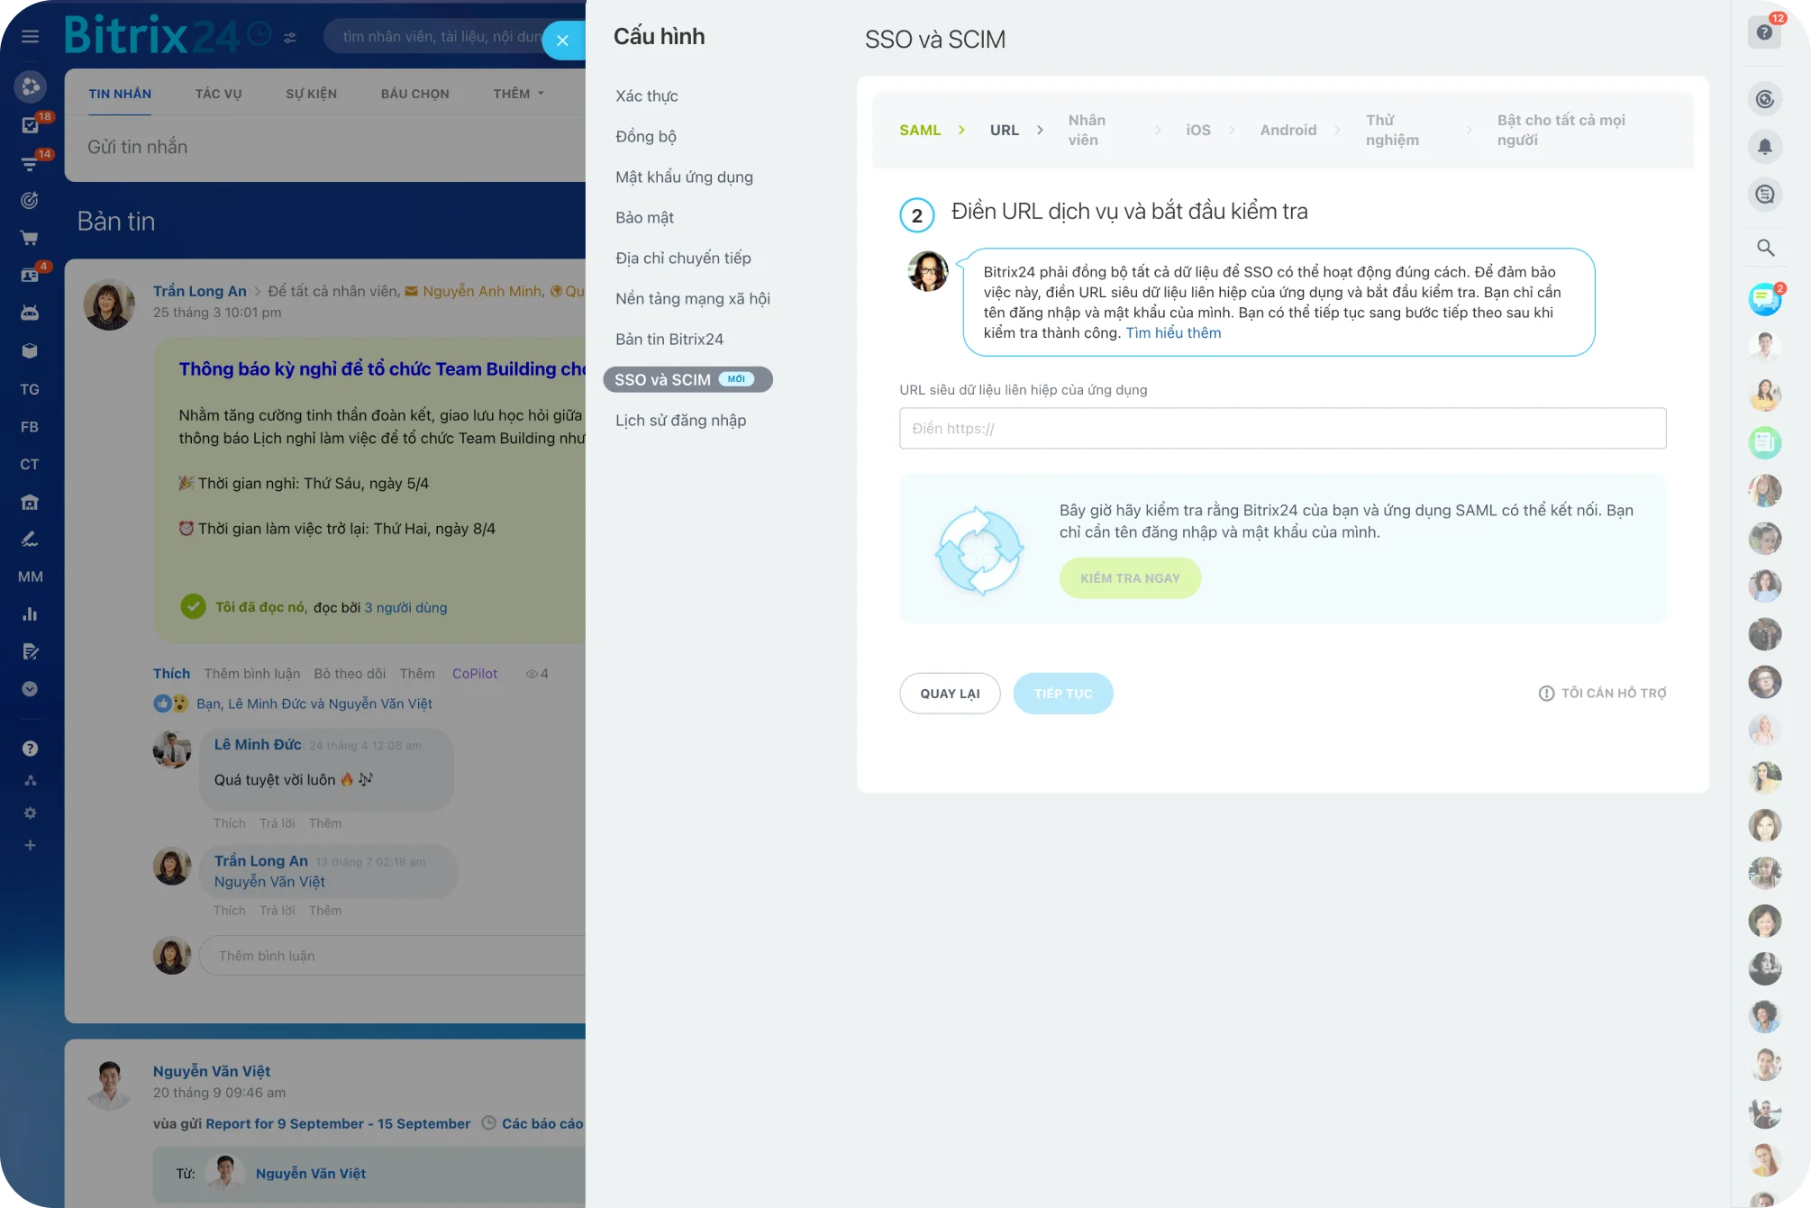Open the robot icon in left sidebar
The image size is (1811, 1208).
click(x=30, y=313)
